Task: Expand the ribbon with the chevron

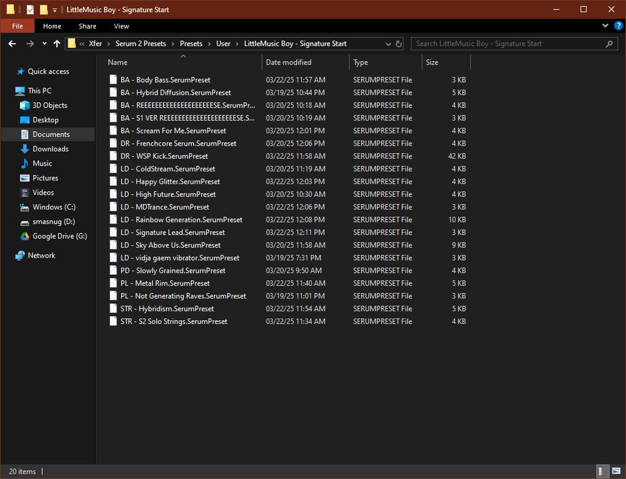Action: coord(605,26)
